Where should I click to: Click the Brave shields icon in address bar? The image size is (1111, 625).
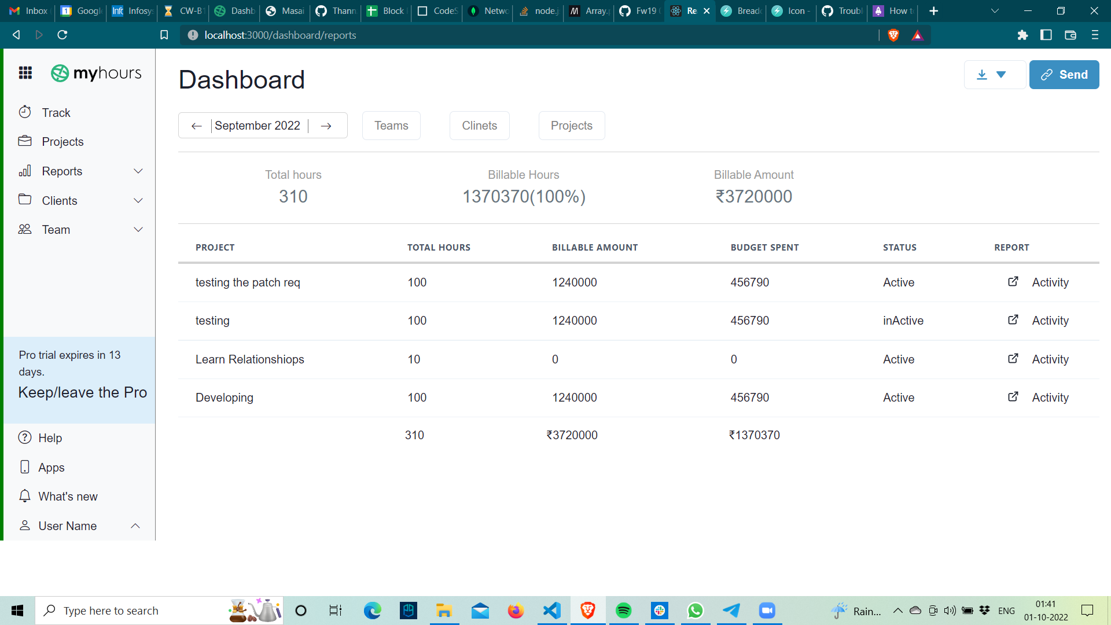893,35
